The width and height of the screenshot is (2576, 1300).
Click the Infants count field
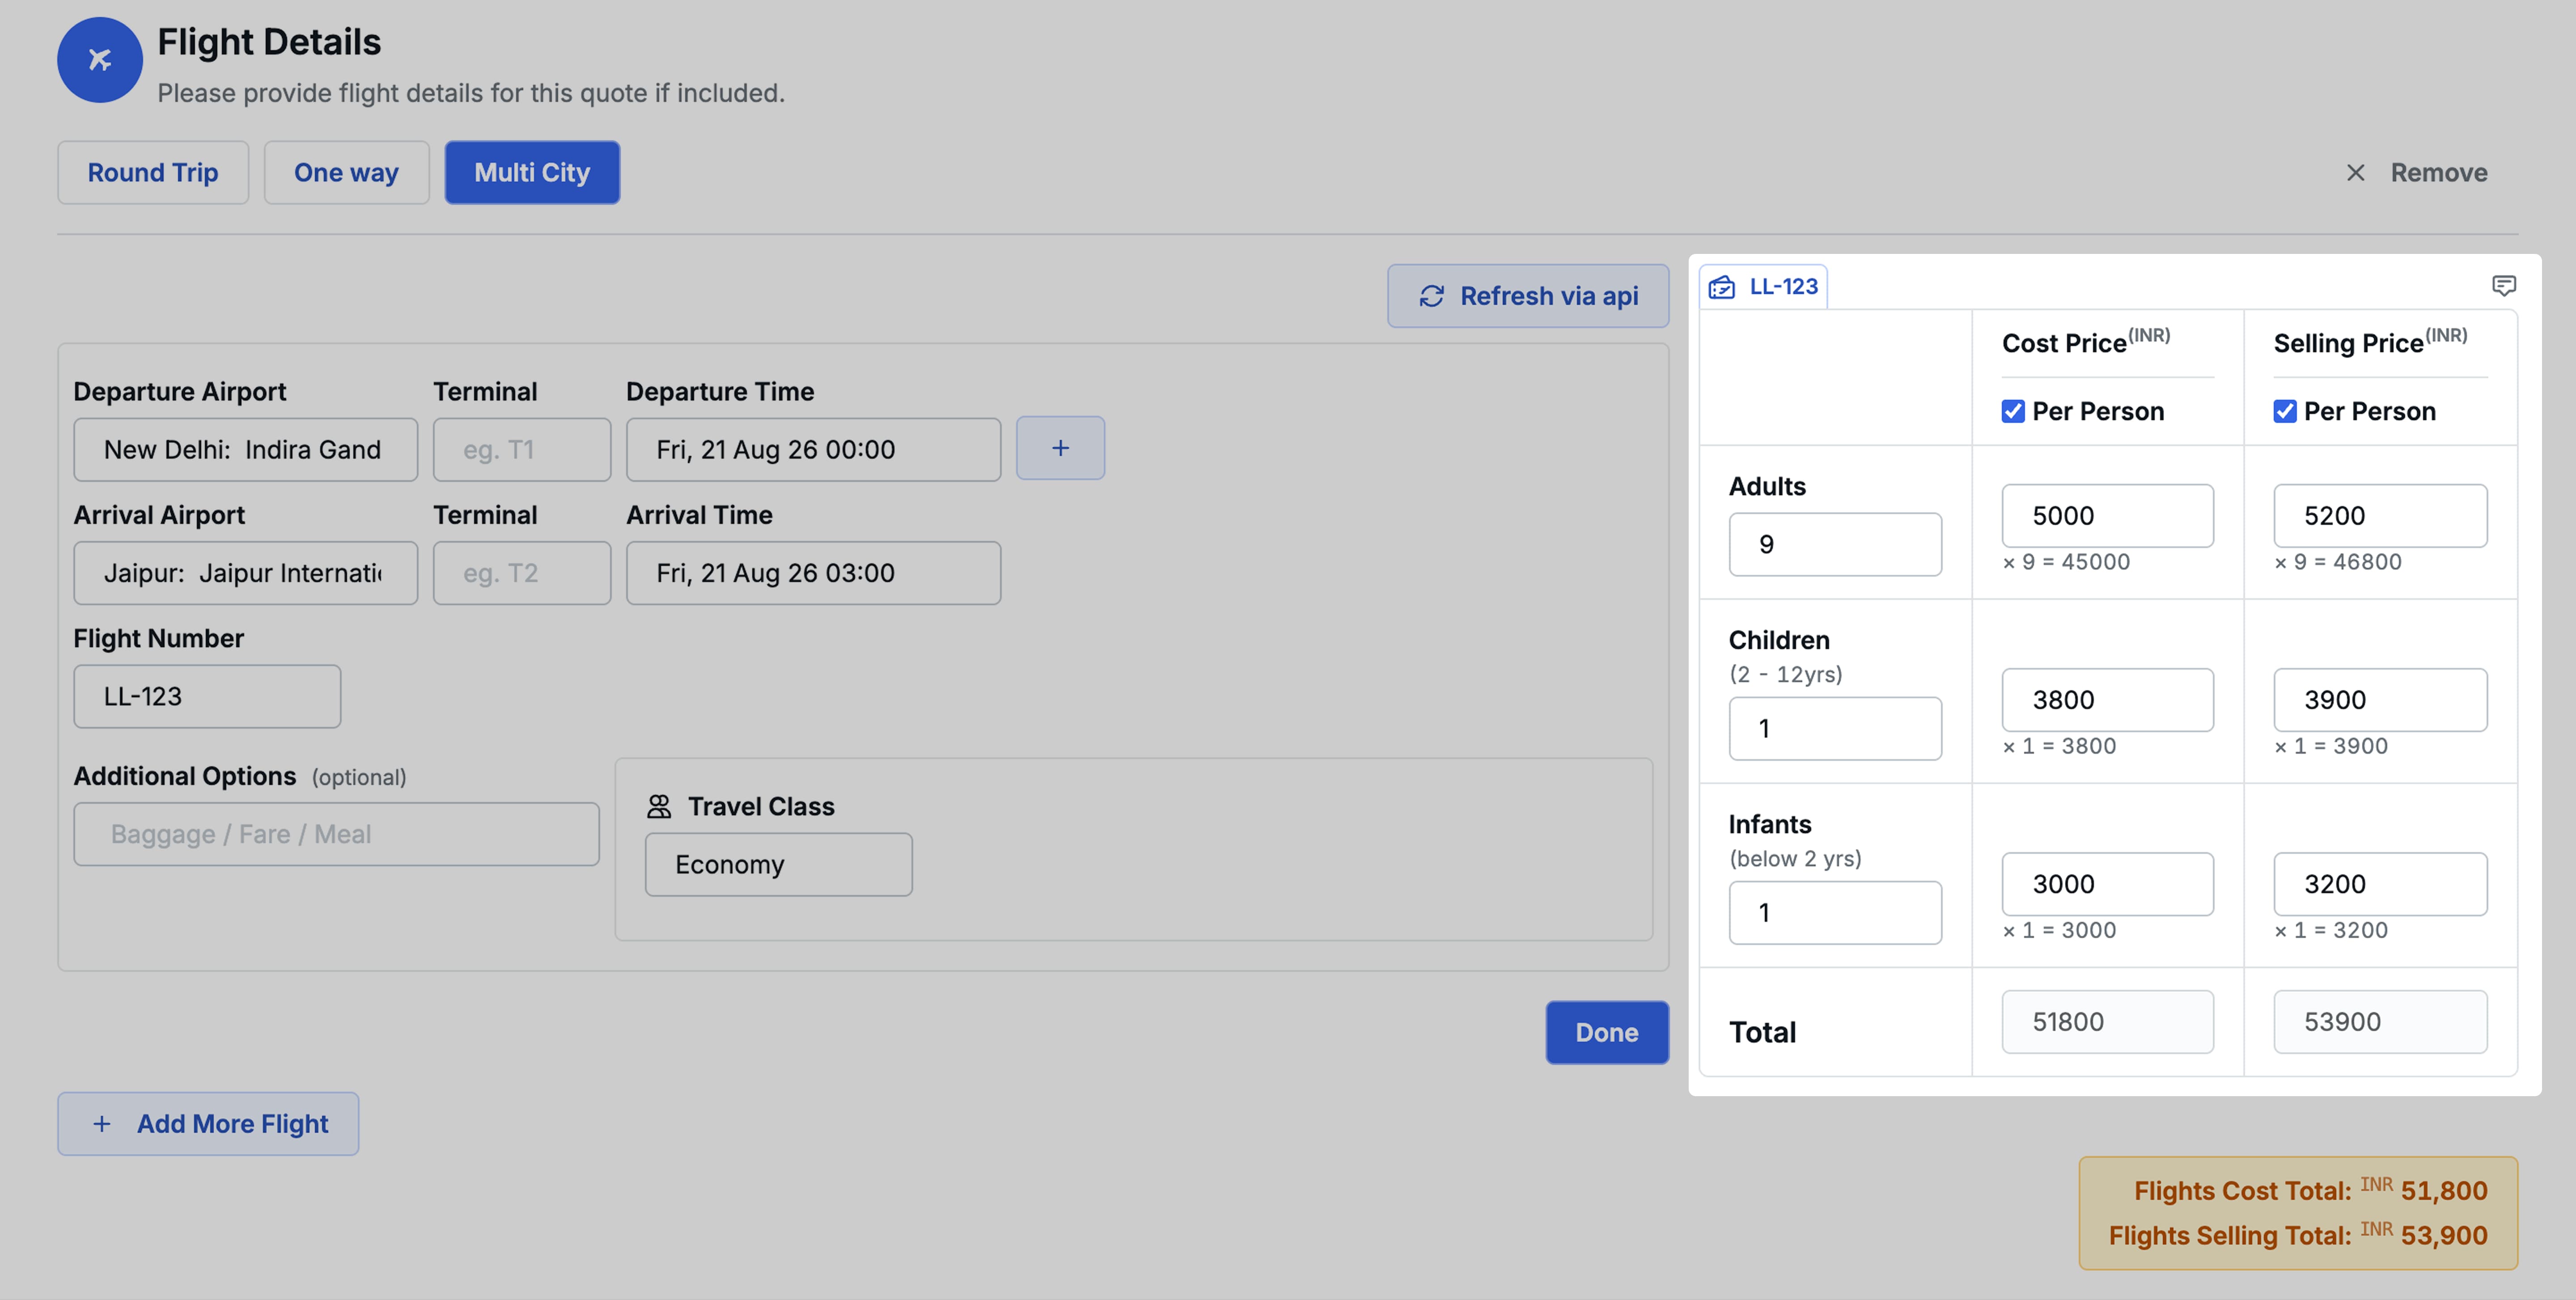click(x=1836, y=912)
